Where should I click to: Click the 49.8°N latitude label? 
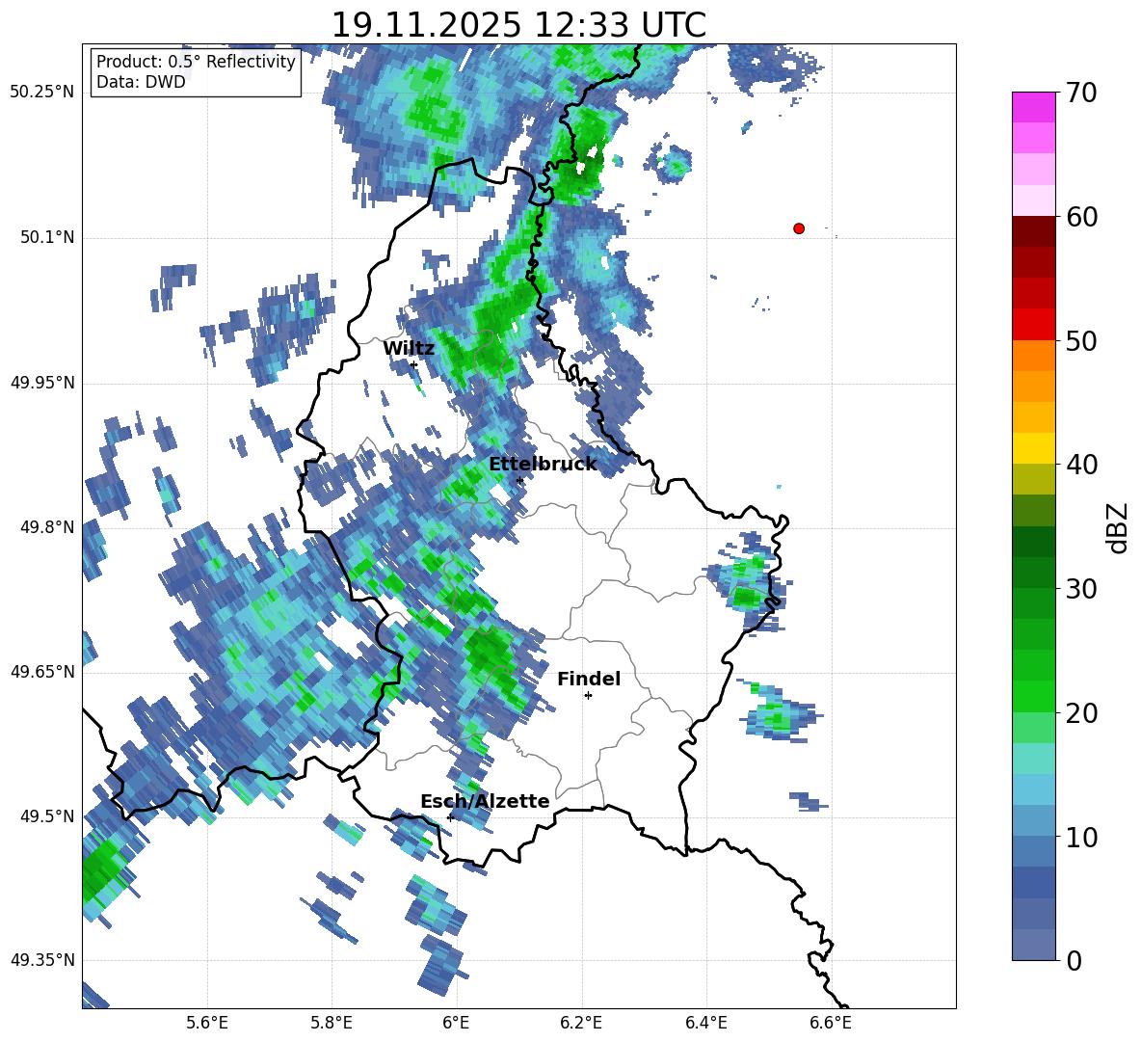point(48,527)
